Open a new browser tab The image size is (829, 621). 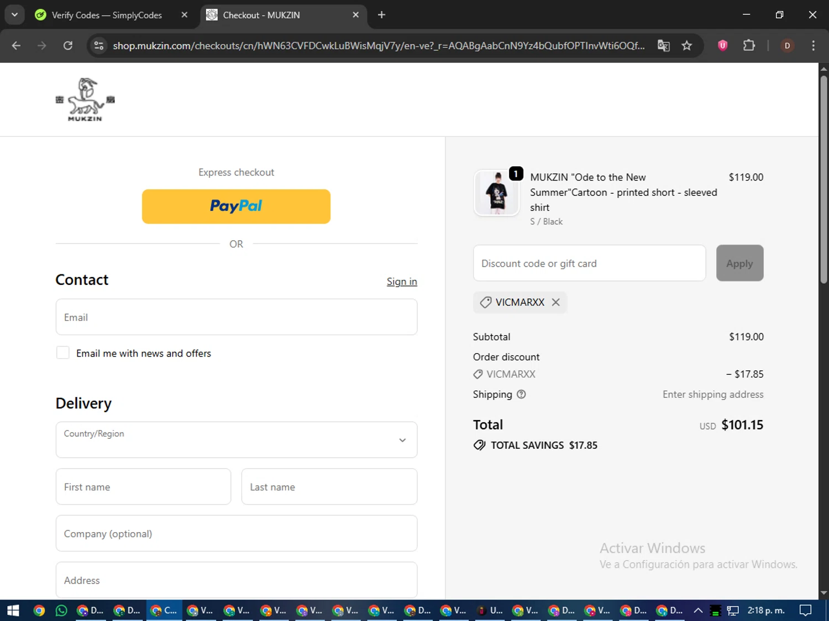click(x=381, y=15)
